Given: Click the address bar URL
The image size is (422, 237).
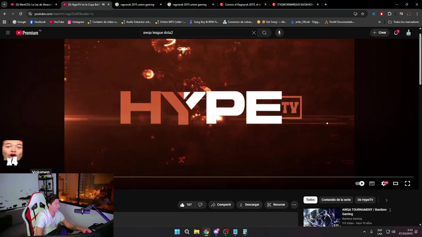Looking at the screenshot, I should 64,14.
